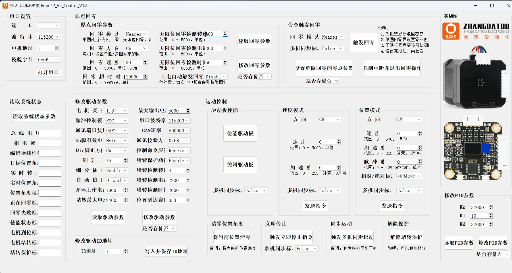The image size is (512, 273).
Task: Click 回零速度 30 stepper arrows
Action: (x=145, y=62)
